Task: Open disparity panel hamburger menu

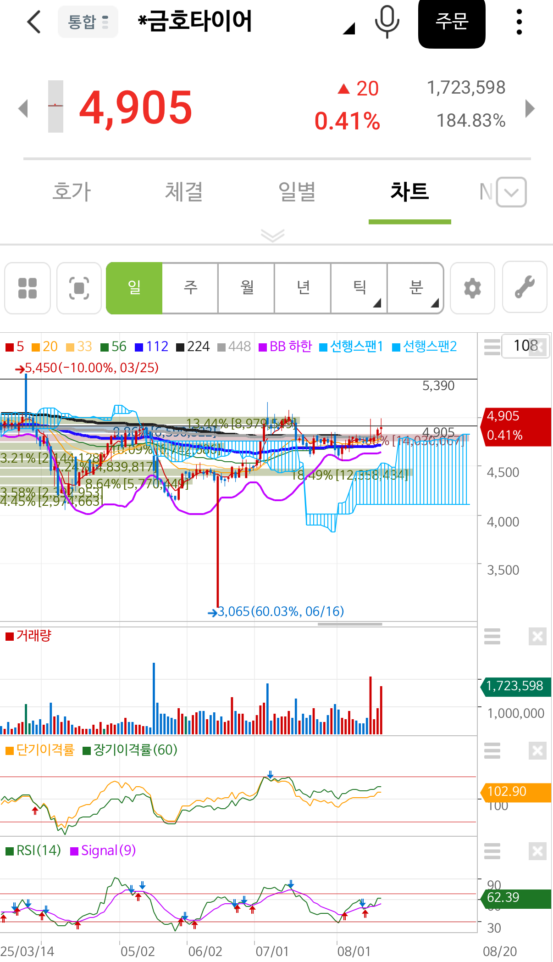Action: coord(492,751)
